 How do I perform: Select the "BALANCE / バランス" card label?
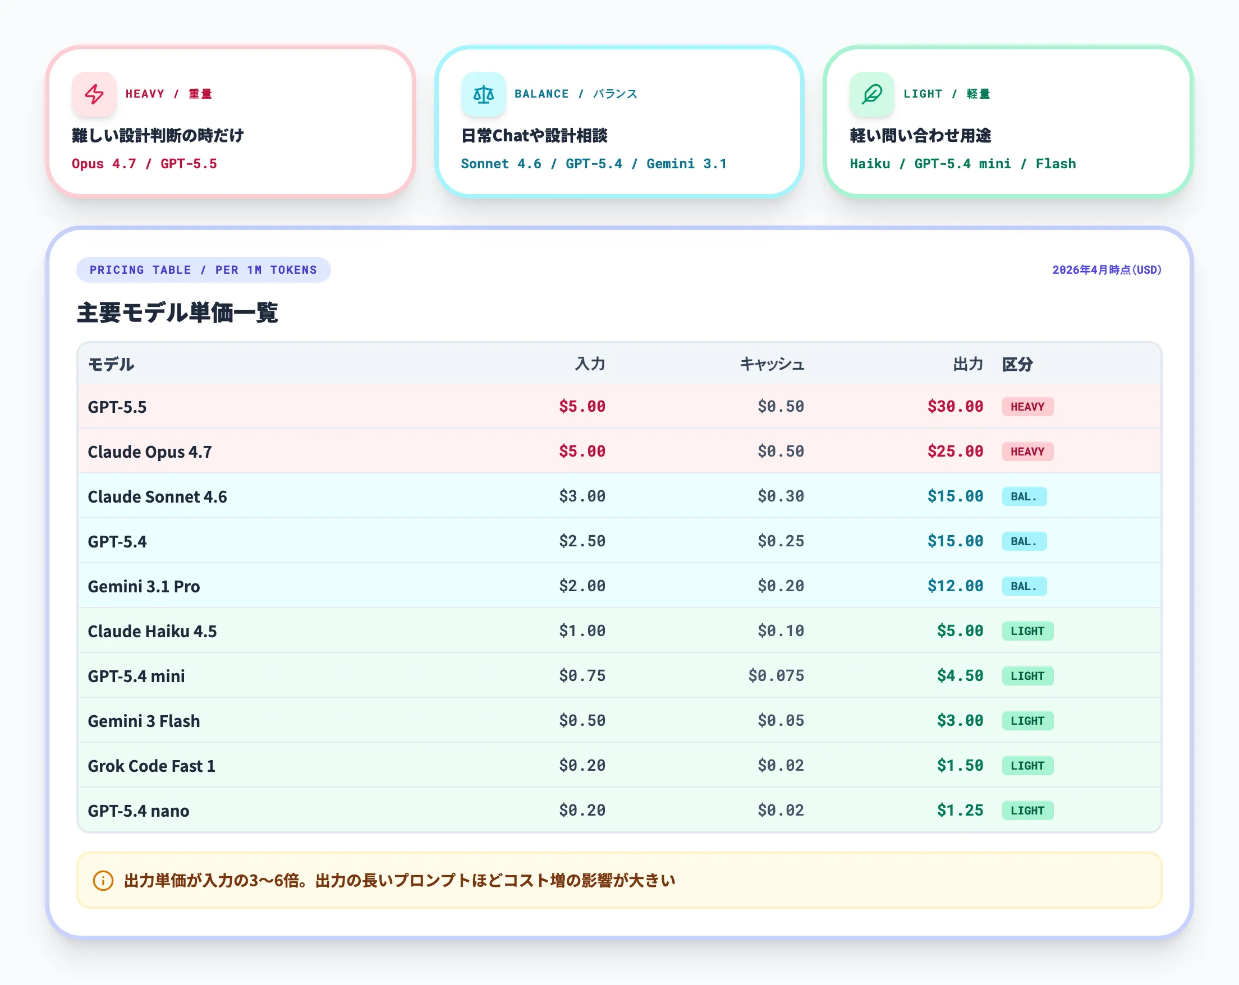[576, 94]
